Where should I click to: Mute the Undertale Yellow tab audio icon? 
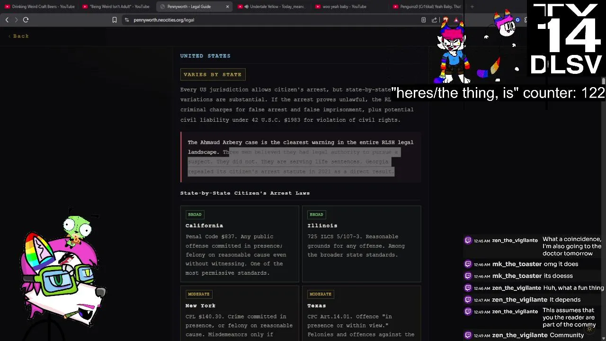246,7
